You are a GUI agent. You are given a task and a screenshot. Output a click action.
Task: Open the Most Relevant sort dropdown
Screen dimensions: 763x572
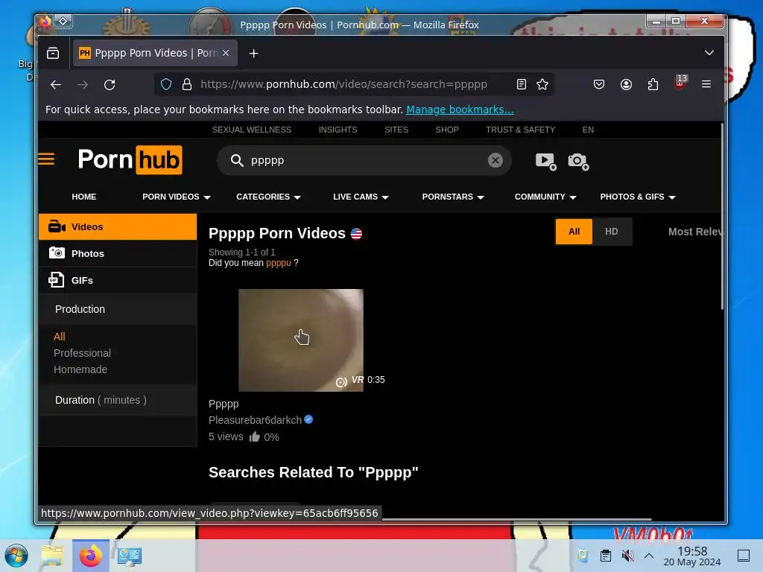[x=695, y=232]
